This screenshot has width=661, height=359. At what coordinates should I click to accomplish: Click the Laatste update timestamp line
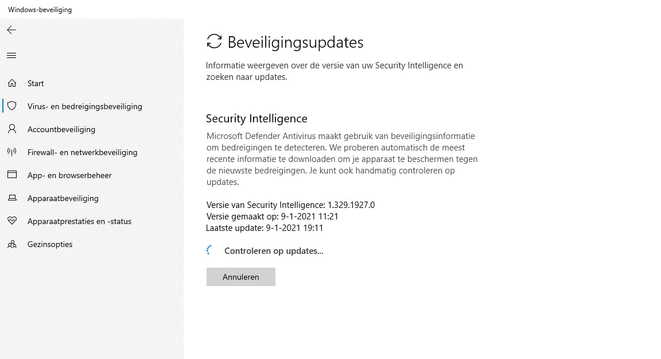pos(265,227)
